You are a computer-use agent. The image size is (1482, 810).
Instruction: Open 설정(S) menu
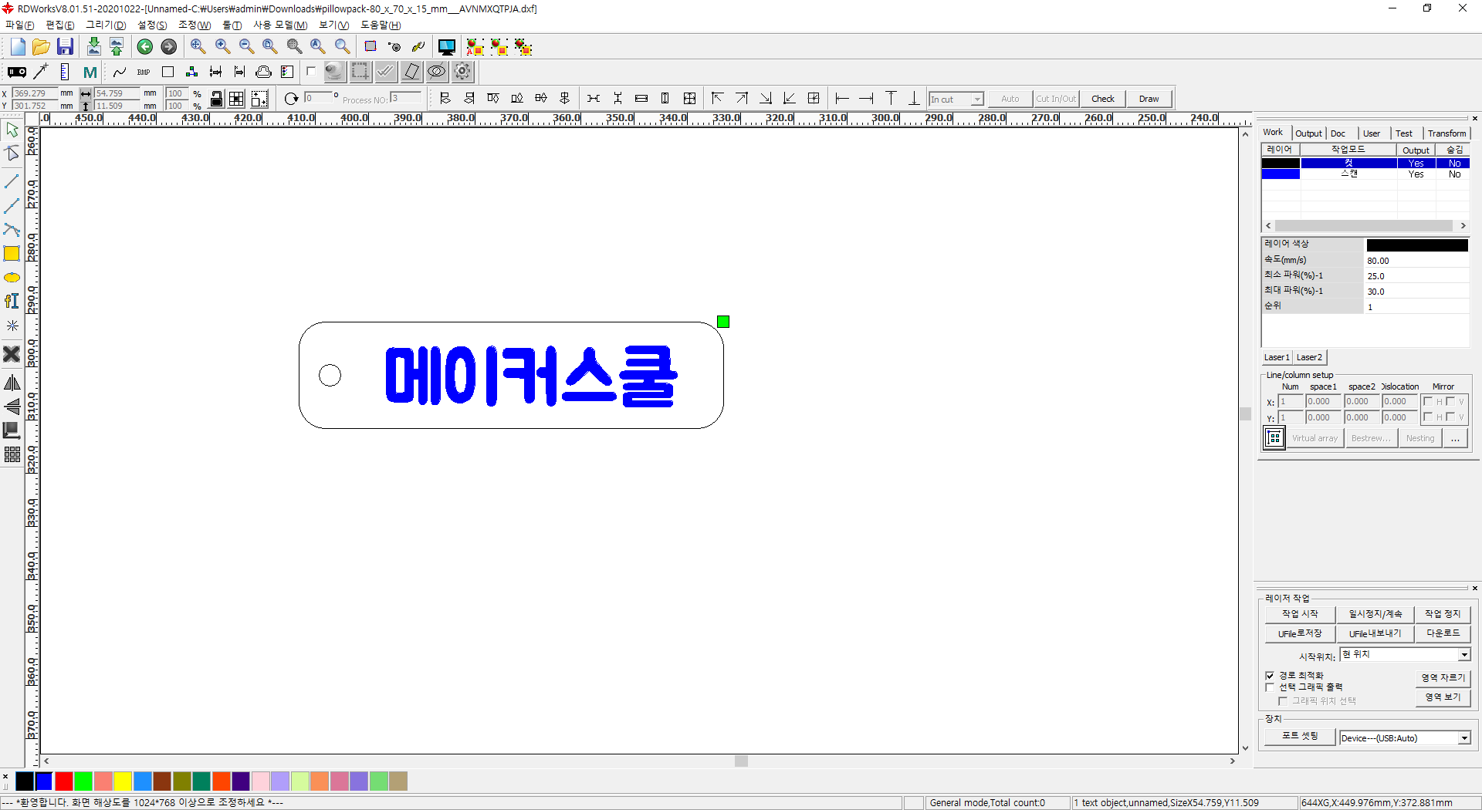tap(152, 25)
